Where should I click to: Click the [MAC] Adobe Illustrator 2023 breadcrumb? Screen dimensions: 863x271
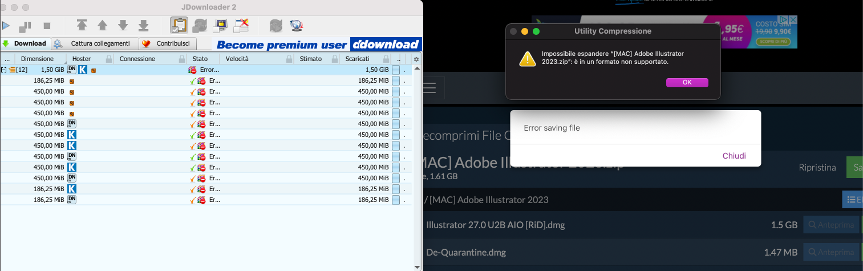click(489, 200)
